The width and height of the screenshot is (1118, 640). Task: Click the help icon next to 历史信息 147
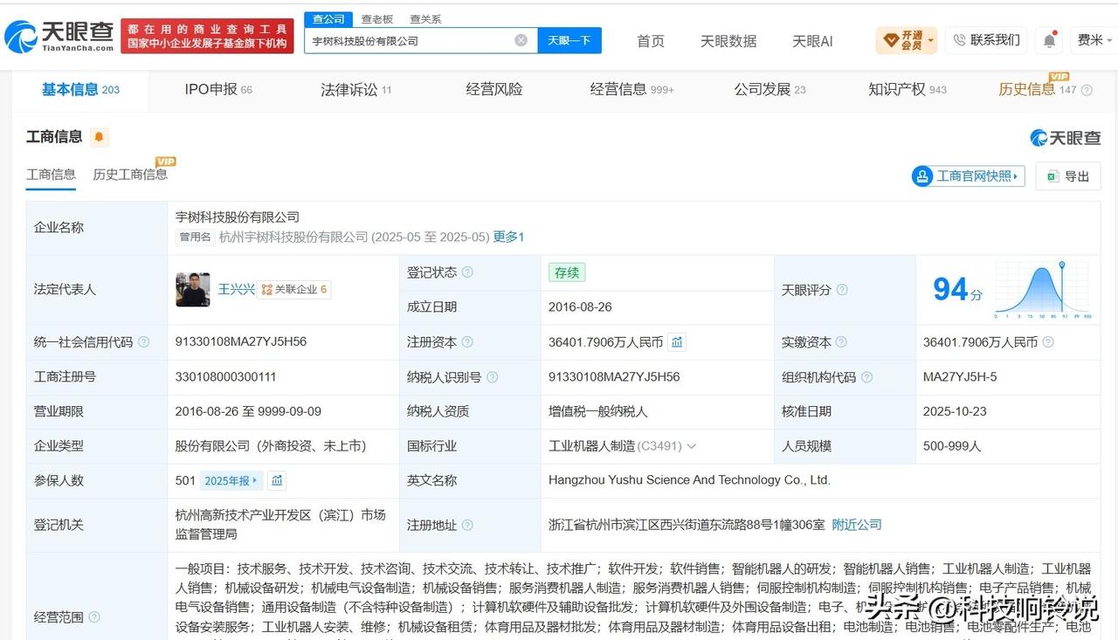tap(1087, 90)
